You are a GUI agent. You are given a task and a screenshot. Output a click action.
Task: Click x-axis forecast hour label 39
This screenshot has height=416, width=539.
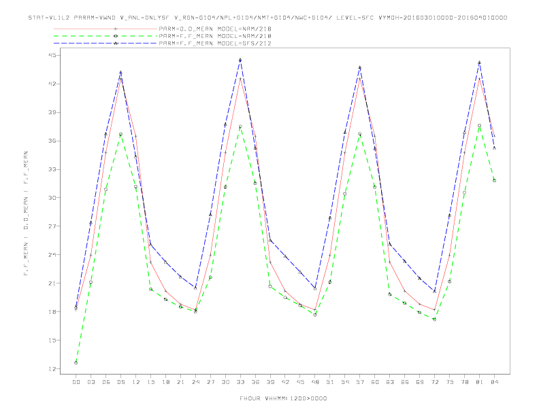click(x=270, y=382)
